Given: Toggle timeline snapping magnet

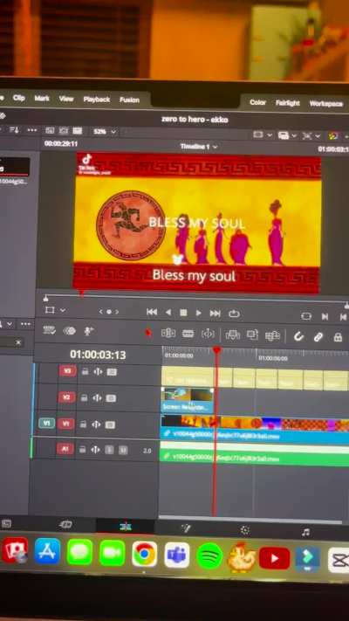Looking at the screenshot, I should 298,336.
